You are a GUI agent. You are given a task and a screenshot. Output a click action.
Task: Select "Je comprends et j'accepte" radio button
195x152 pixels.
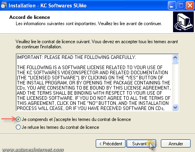[18, 119]
